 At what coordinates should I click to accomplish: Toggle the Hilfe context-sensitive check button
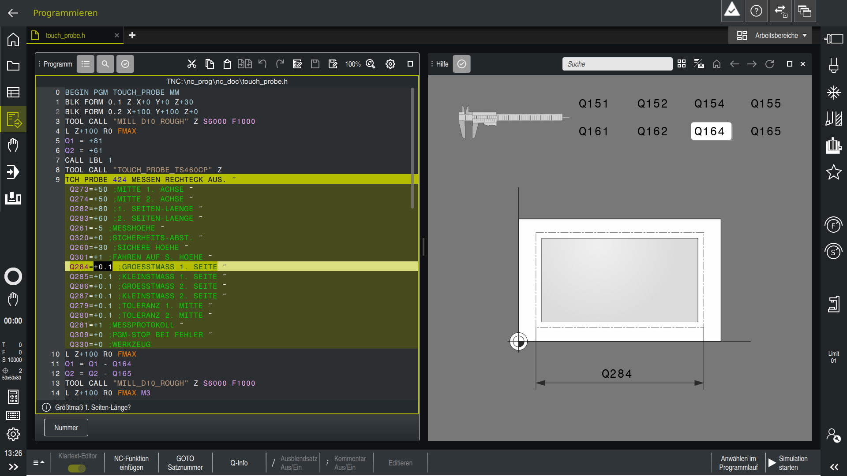coord(462,64)
